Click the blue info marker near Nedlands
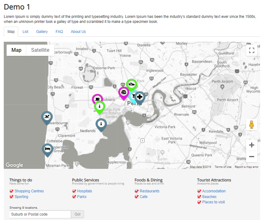This screenshot has width=263, height=220. pos(101,124)
